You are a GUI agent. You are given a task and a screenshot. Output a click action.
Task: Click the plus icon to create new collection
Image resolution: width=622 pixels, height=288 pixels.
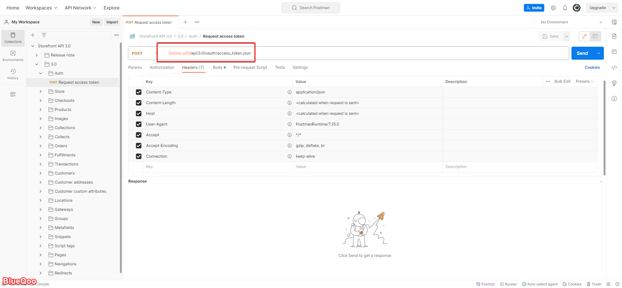pos(33,35)
